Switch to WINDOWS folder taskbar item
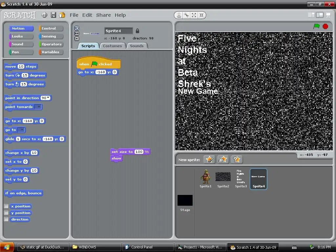Screen dimensions: 336x252 pos(96,247)
